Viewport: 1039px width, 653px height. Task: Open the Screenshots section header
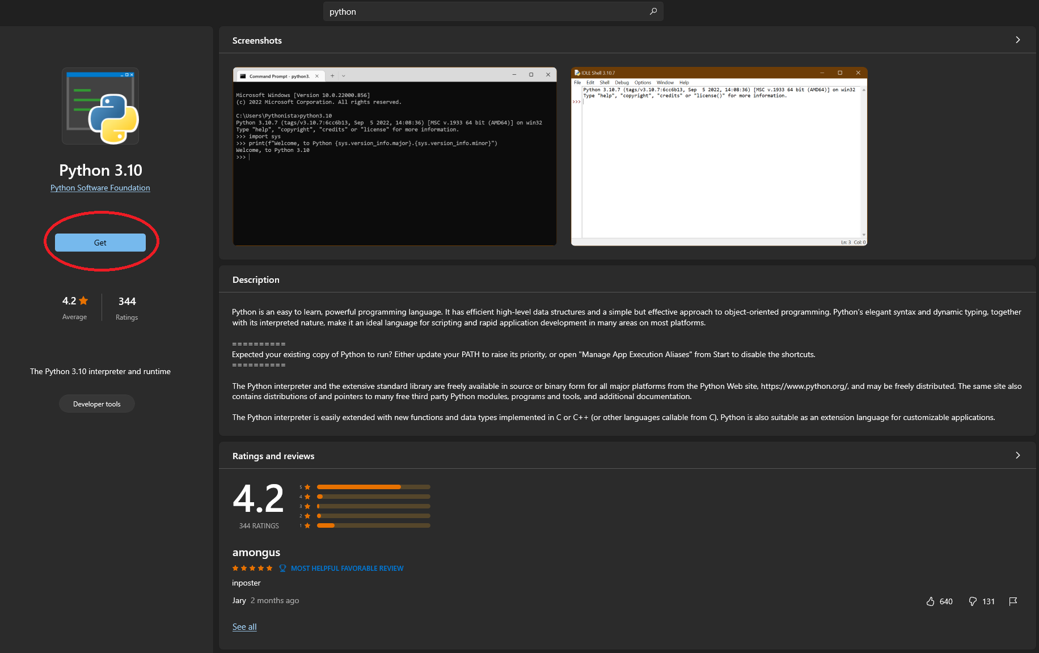(x=257, y=40)
